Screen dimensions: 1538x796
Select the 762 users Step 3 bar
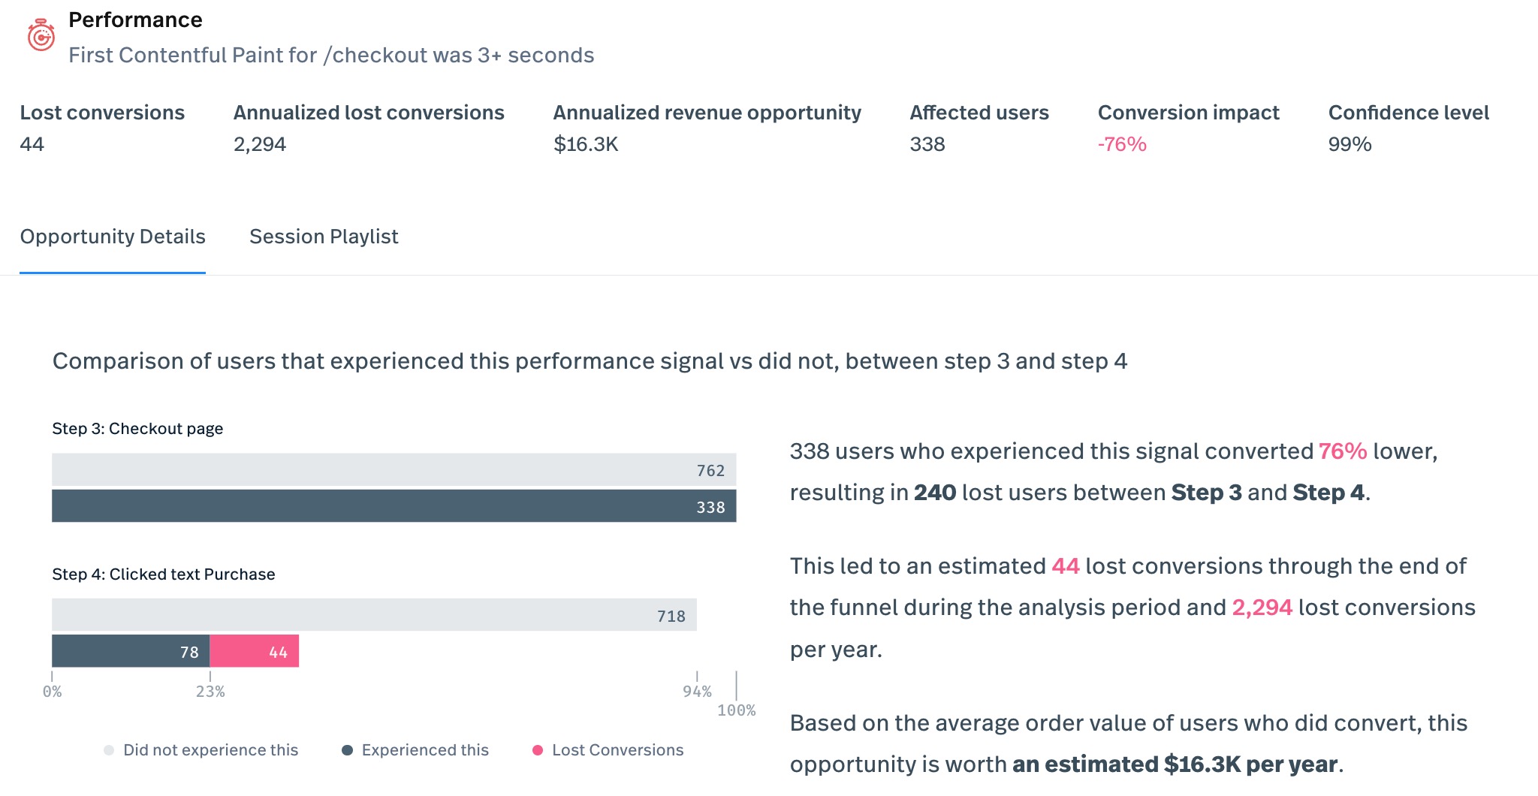394,470
